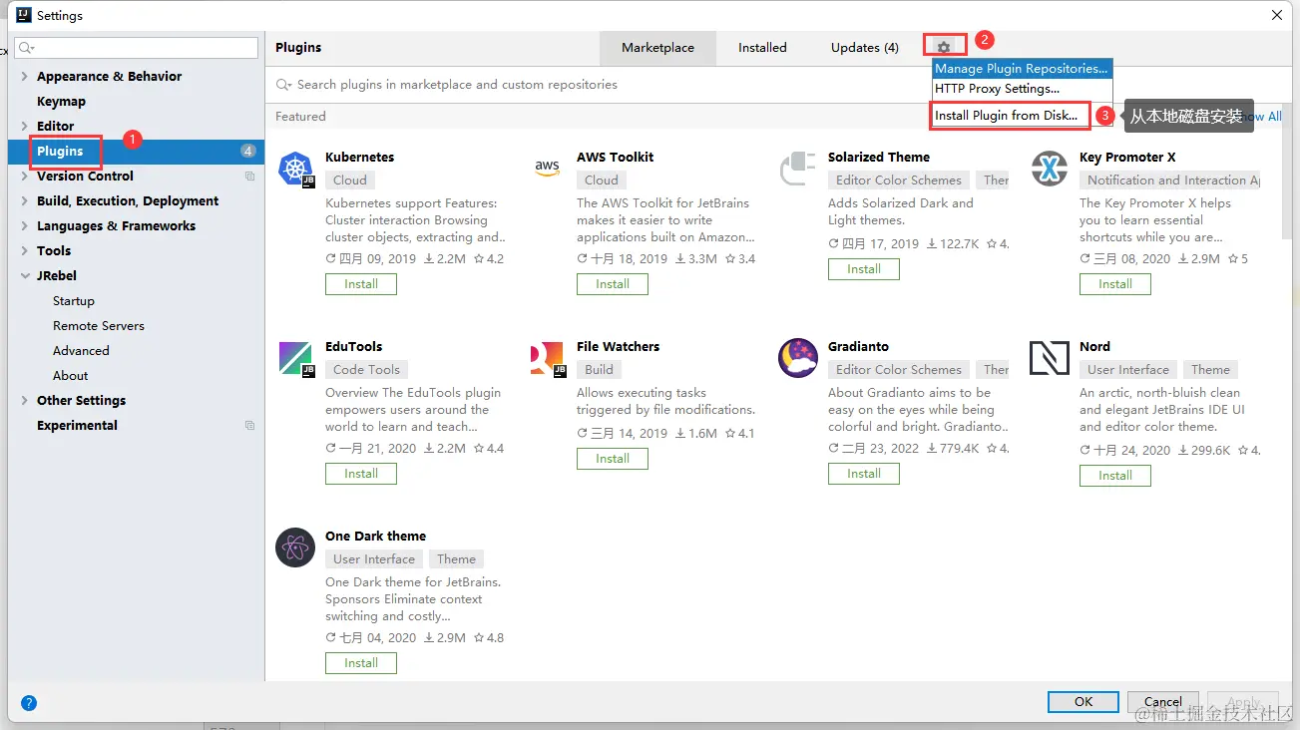
Task: Click the IntelliJ logo in title bar
Action: pyautogui.click(x=24, y=15)
